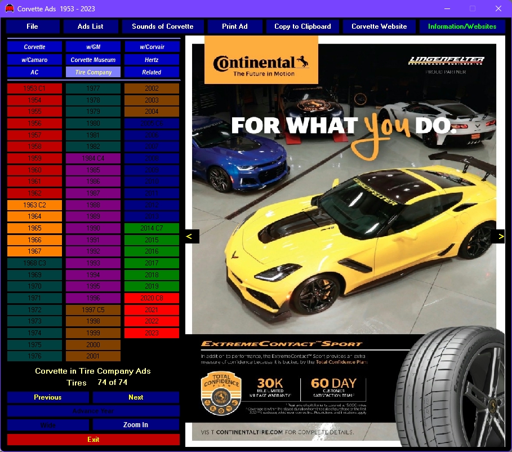The image size is (512, 452).
Task: Pick the 1965 year button
Action: pos(34,228)
